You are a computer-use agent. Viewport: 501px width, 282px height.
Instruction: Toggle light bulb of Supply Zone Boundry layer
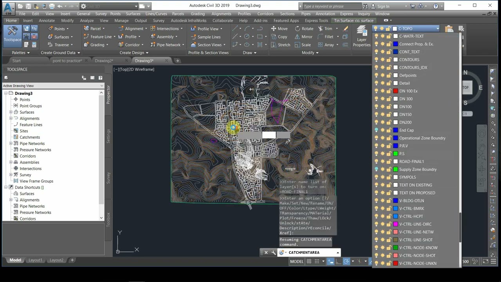click(377, 169)
